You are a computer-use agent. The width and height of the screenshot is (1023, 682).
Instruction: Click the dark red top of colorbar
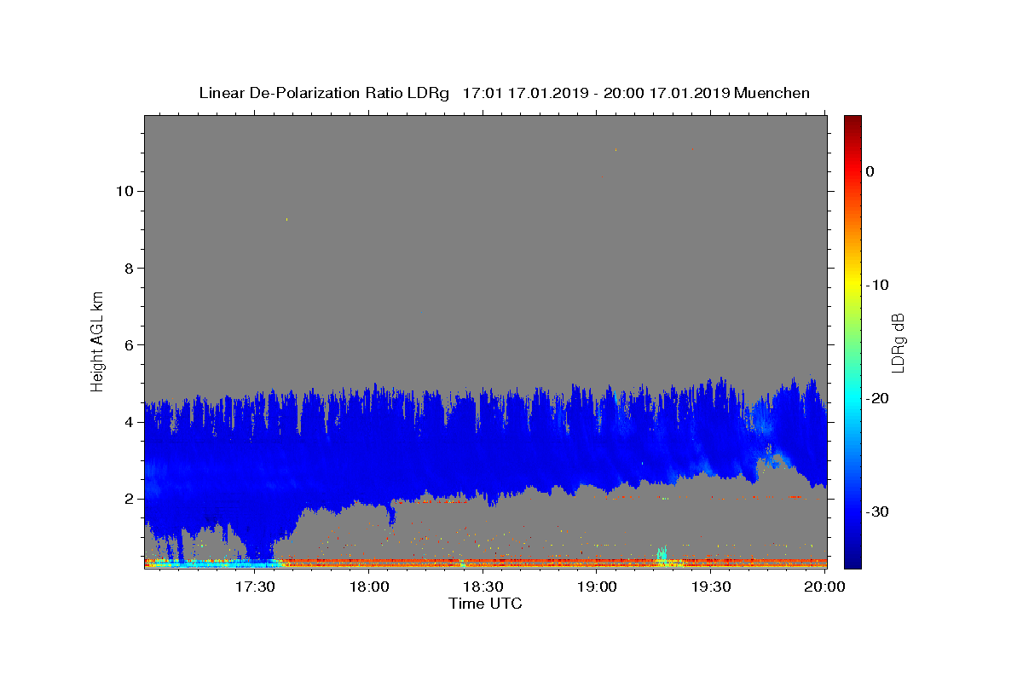852,120
